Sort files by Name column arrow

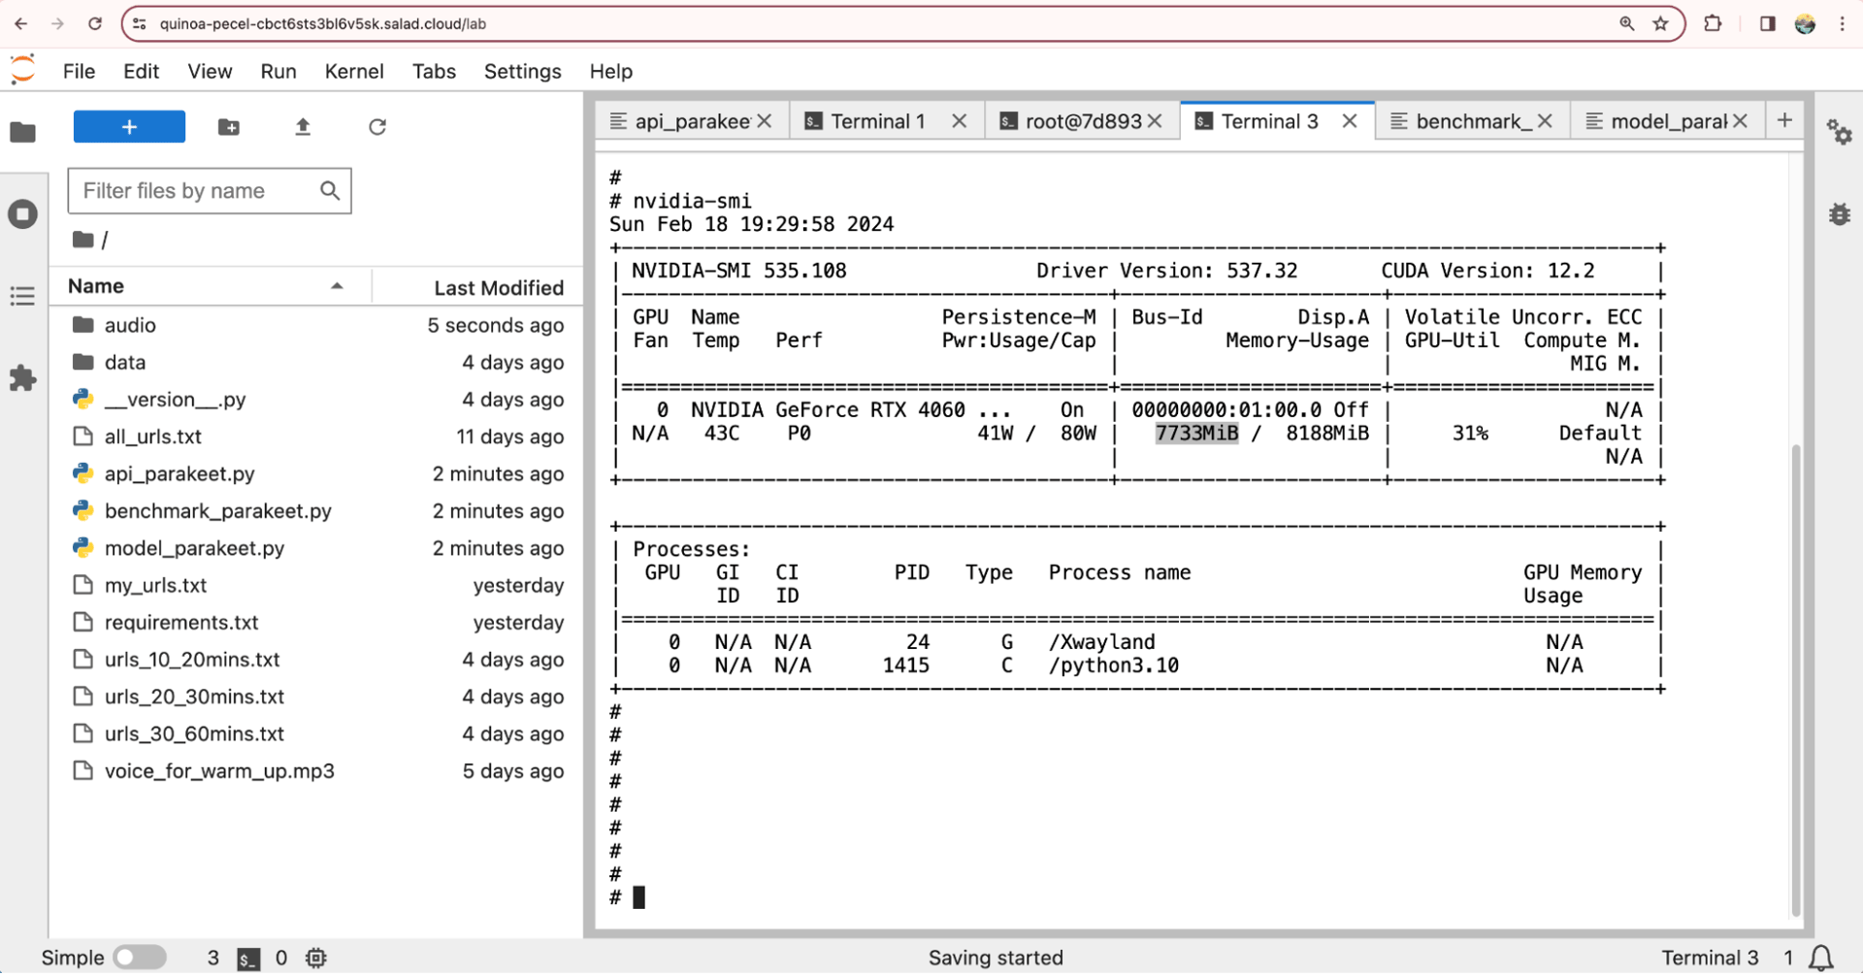pyautogui.click(x=337, y=286)
